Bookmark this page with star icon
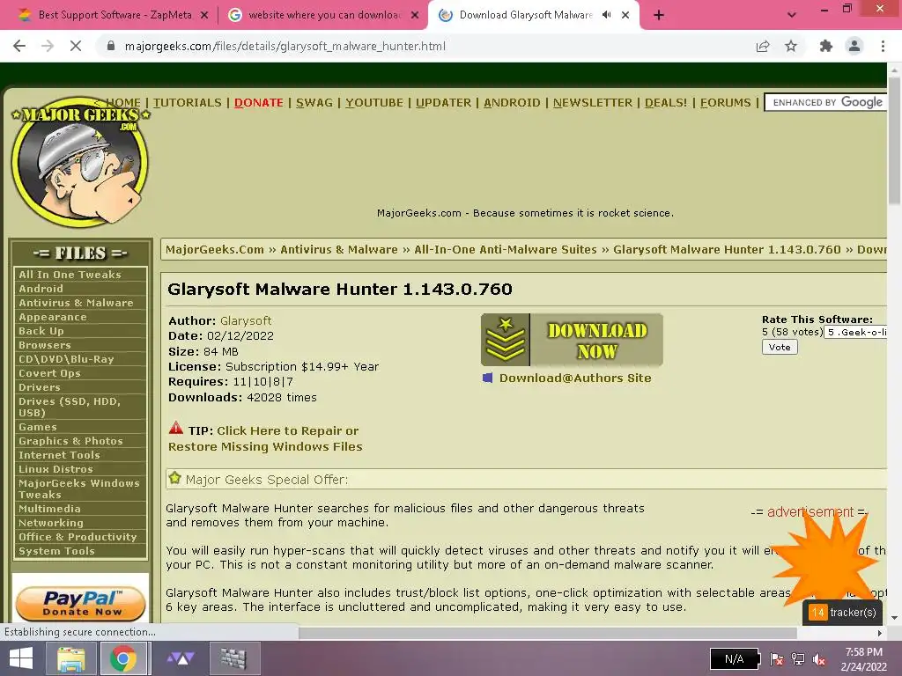Image resolution: width=902 pixels, height=676 pixels. [791, 46]
